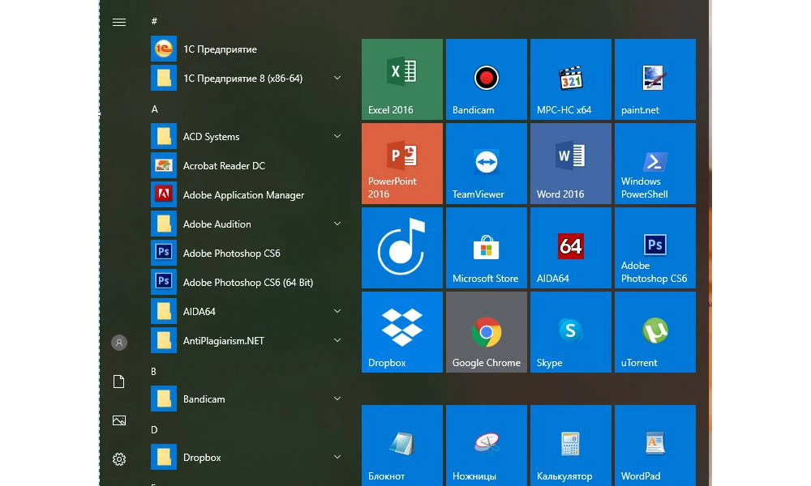Launch the TeamViewer tile
This screenshot has width=811, height=486.
[486, 163]
